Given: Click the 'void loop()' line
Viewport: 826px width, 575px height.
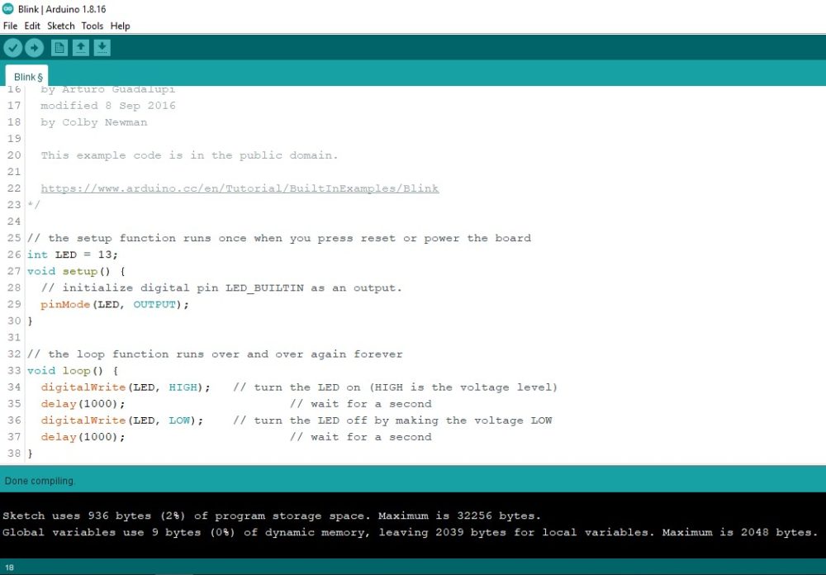Looking at the screenshot, I should [x=73, y=371].
